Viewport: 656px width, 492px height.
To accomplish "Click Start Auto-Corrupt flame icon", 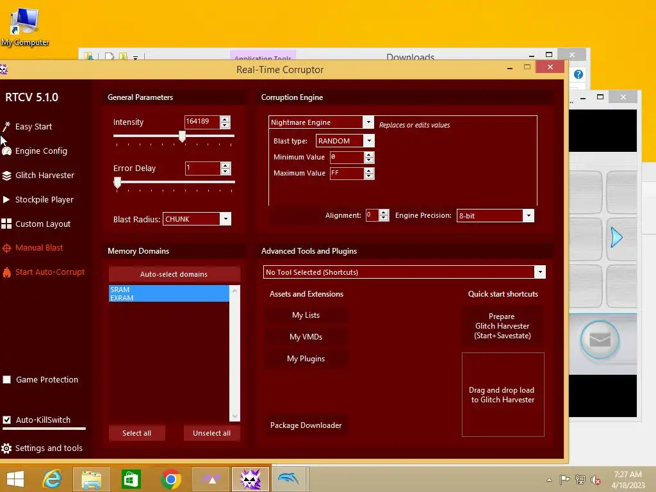I will pos(6,272).
